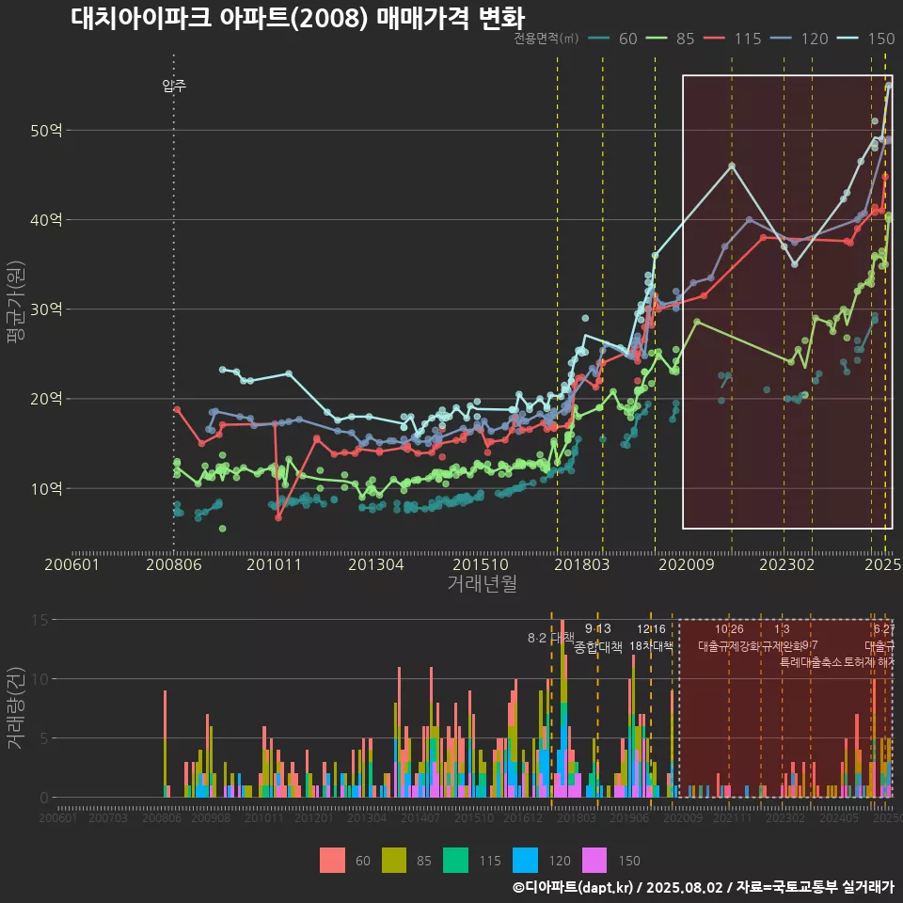Click the 50억 y-axis label
The width and height of the screenshot is (903, 903).
(x=46, y=130)
